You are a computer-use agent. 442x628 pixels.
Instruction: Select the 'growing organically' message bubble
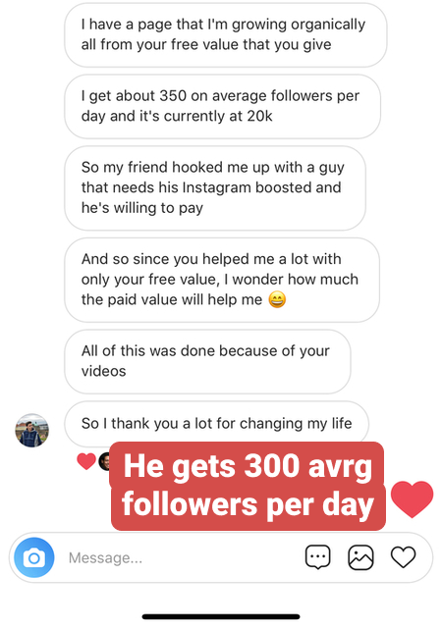(x=225, y=35)
